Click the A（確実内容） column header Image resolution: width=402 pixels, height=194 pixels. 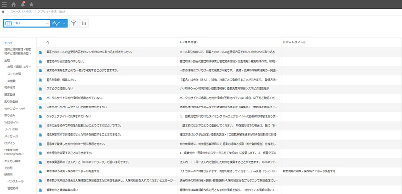tap(230, 42)
